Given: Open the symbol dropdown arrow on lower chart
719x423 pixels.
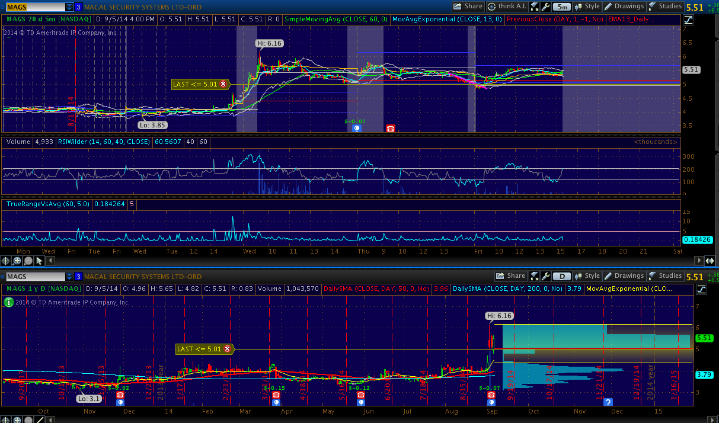Looking at the screenshot, I should (x=69, y=277).
